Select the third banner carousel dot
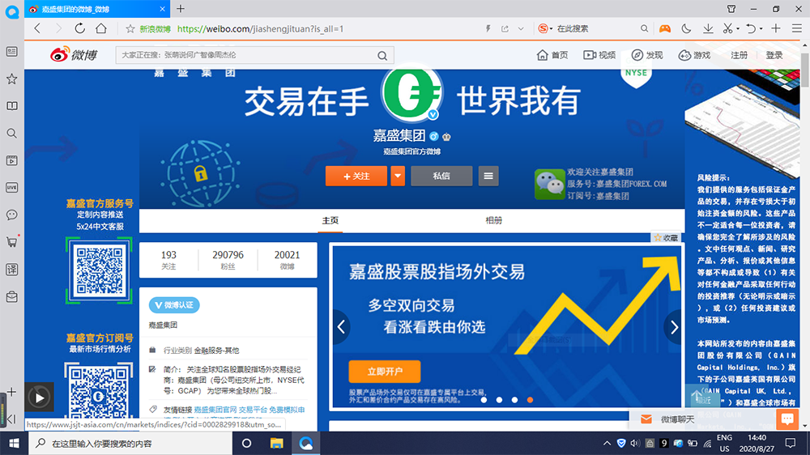This screenshot has width=810, height=455. [x=514, y=400]
